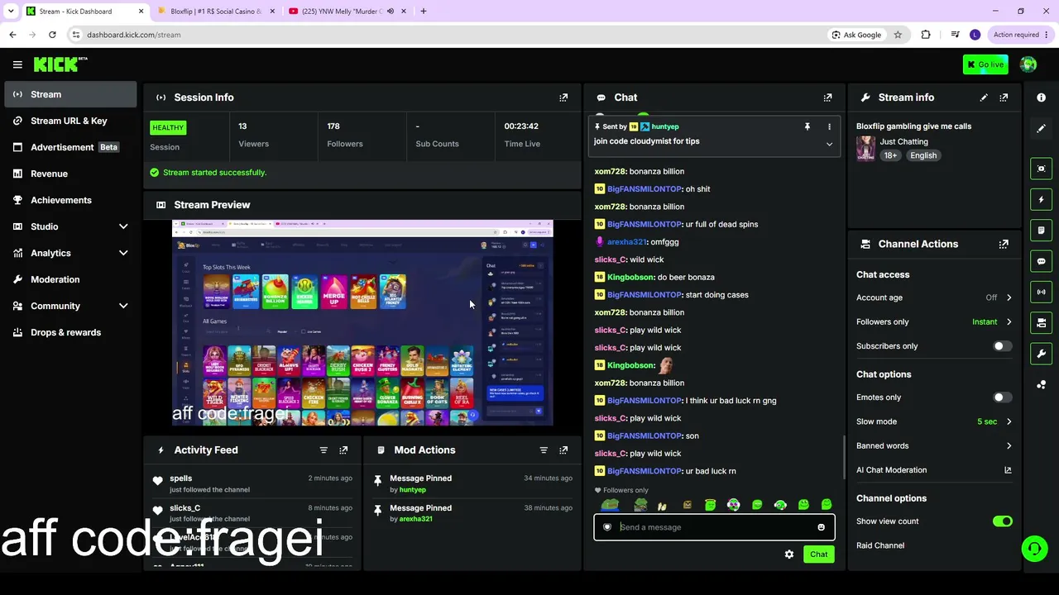This screenshot has height=595, width=1059.
Task: Pop out the Activity Feed panel
Action: pyautogui.click(x=343, y=450)
